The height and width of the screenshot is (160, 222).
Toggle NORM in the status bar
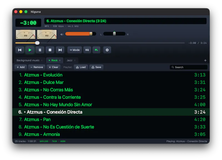(x=63, y=141)
